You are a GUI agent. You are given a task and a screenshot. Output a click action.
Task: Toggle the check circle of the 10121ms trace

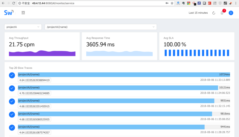point(12,88)
